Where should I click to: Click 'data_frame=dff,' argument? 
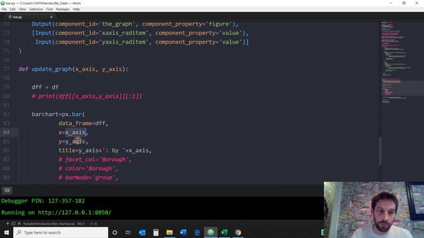(83, 124)
